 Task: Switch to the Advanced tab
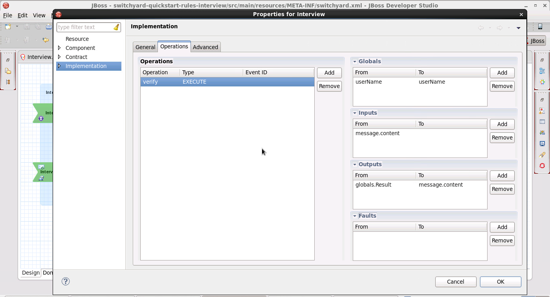pos(205,47)
